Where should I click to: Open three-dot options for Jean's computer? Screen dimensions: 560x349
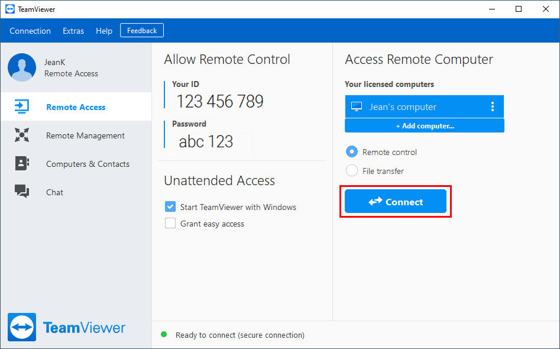(493, 106)
